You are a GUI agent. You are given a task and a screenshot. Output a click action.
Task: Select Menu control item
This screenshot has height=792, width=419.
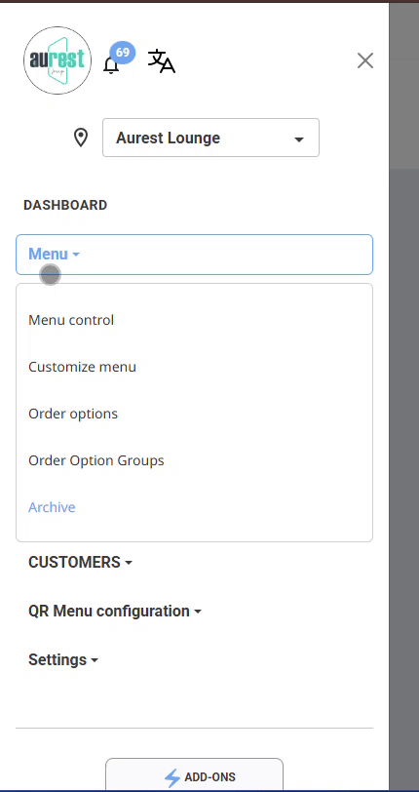[x=71, y=320]
